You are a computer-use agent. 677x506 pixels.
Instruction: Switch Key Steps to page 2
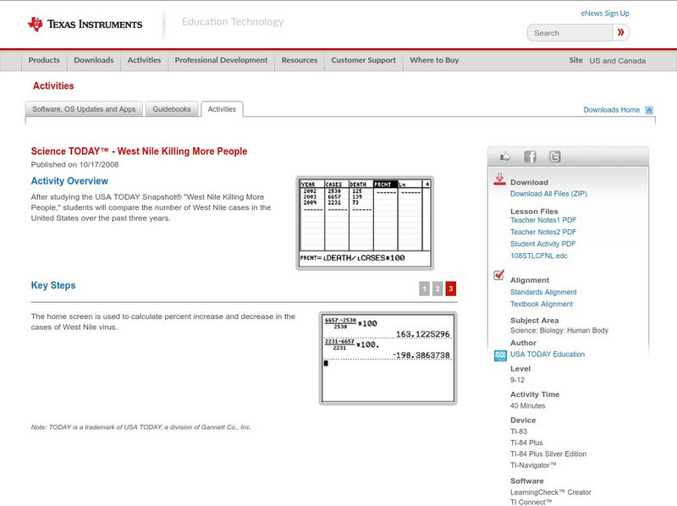[x=438, y=289]
